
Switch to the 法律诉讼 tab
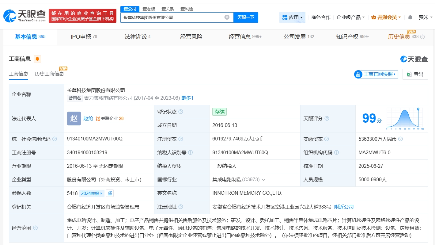(x=138, y=37)
